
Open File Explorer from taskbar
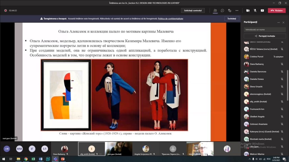19,159
